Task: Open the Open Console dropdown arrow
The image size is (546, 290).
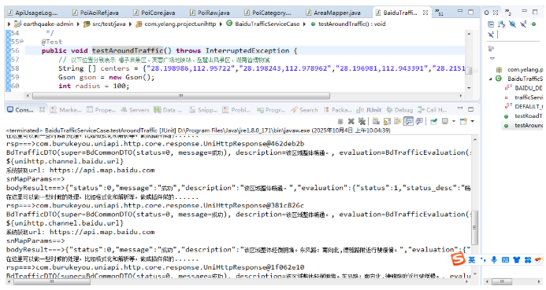Action: click(x=473, y=121)
